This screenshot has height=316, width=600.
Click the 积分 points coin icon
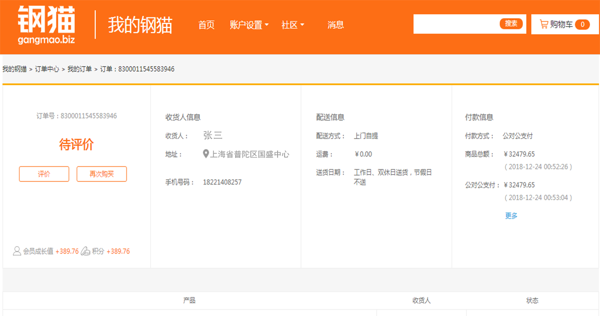(x=85, y=251)
